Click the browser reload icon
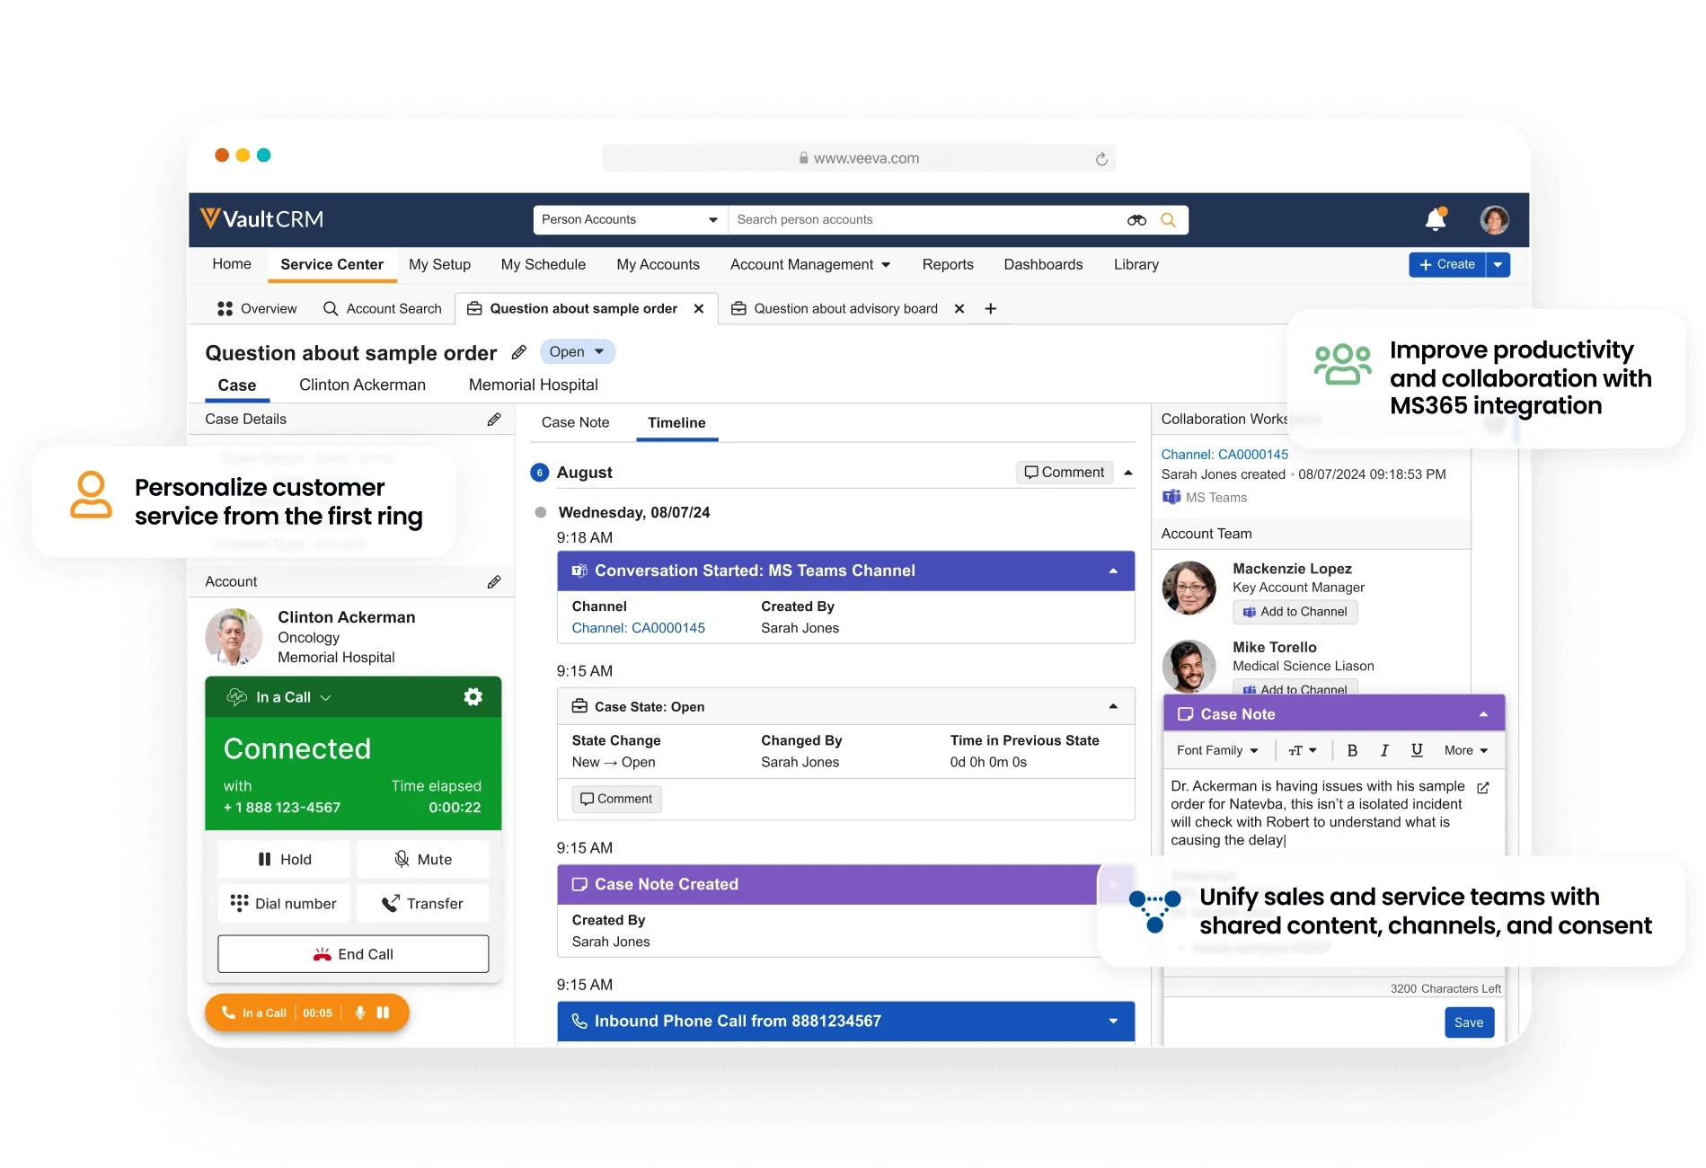The image size is (1706, 1168). (1101, 159)
